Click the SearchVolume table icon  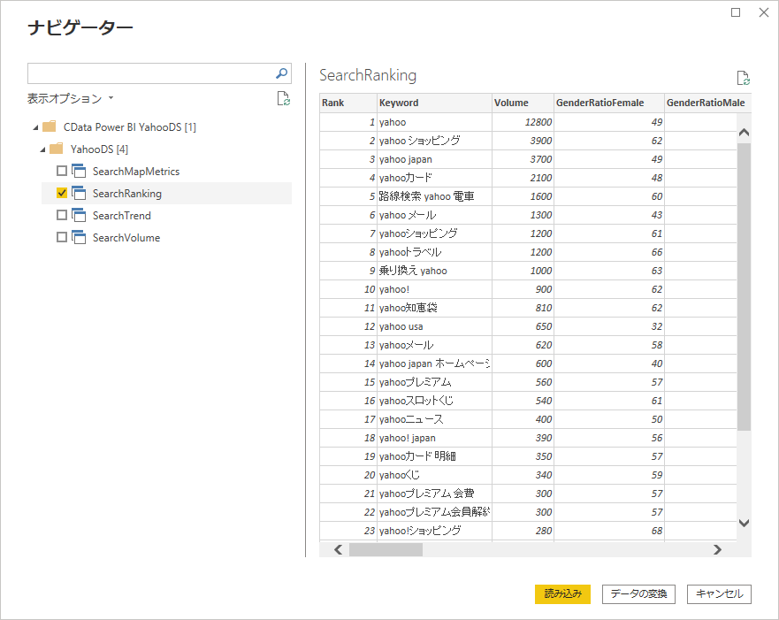tap(79, 238)
